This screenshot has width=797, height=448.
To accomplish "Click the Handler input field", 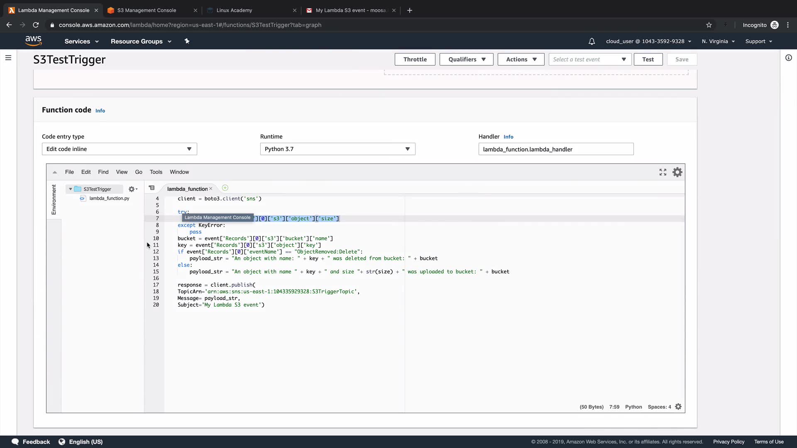I will tap(555, 149).
